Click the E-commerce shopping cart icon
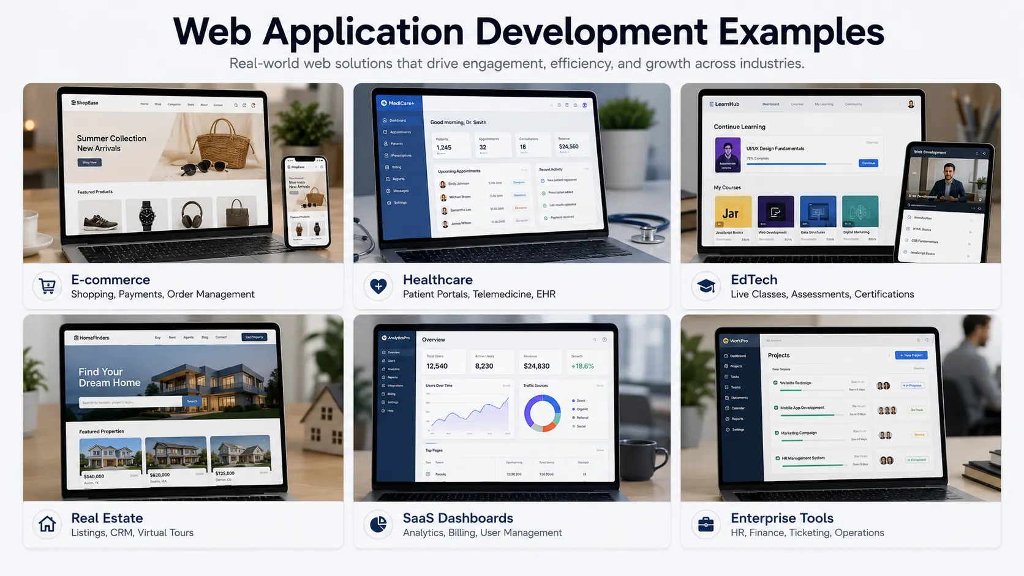This screenshot has height=576, width=1024. tap(47, 286)
